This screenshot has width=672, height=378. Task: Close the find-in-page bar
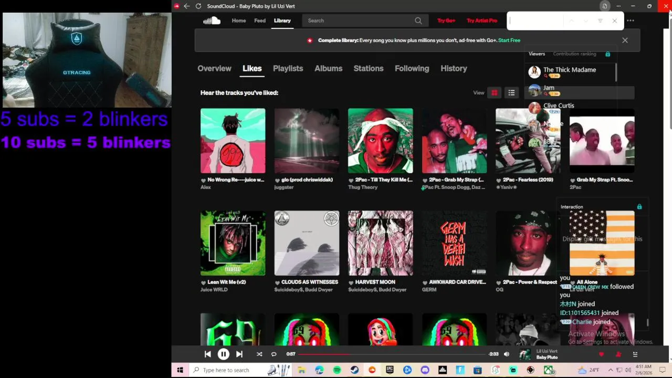pos(615,20)
